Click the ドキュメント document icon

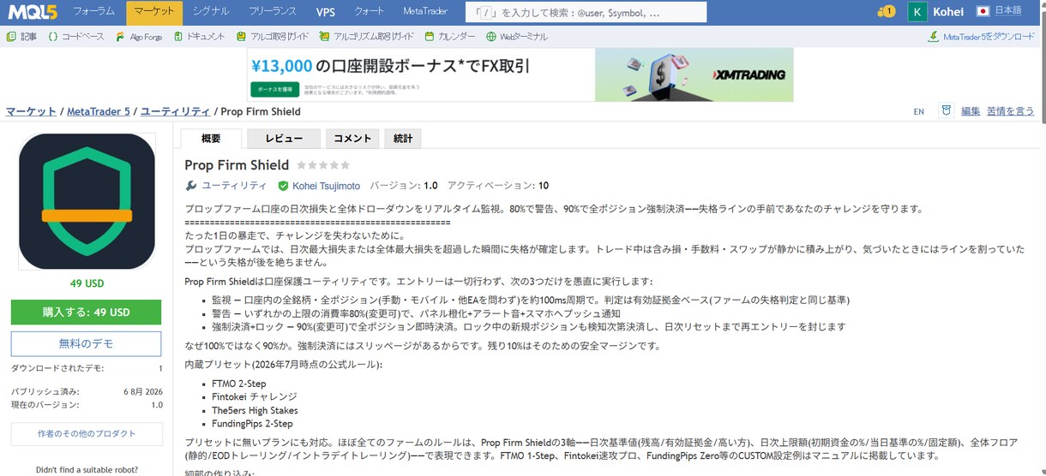click(178, 37)
